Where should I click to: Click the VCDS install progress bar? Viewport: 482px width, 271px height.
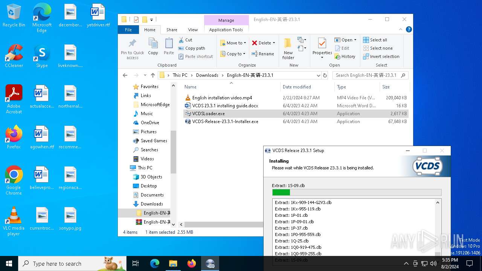click(x=357, y=192)
